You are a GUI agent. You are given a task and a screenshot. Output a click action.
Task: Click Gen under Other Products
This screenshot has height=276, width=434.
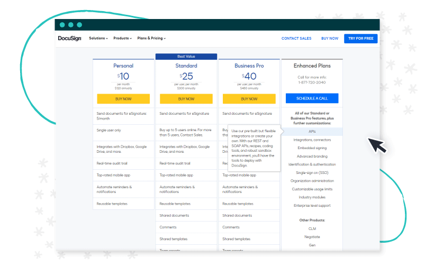coord(312,245)
